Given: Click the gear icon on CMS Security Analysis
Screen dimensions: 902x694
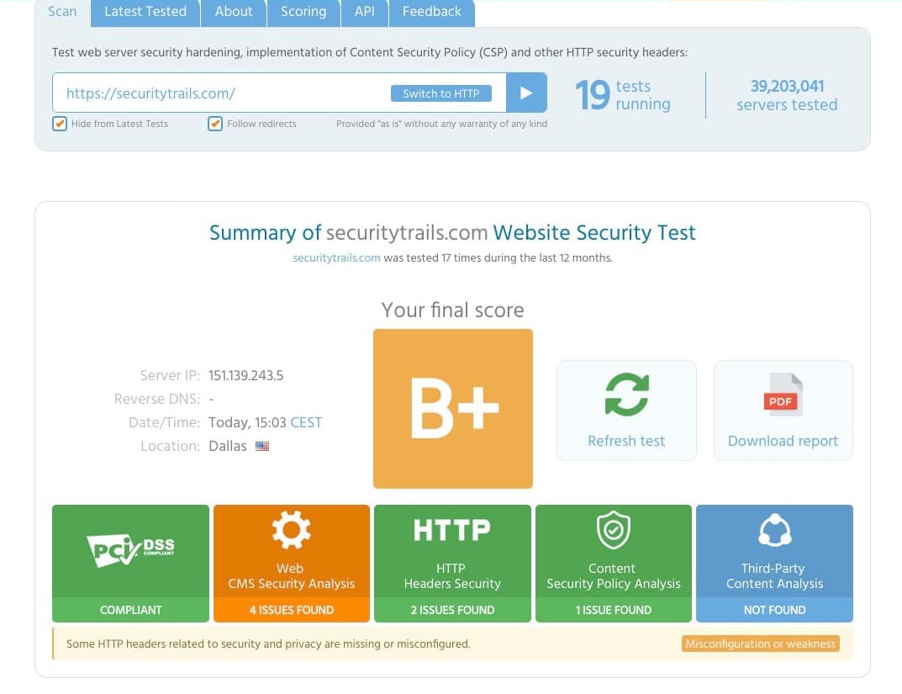Looking at the screenshot, I should click(x=291, y=529).
